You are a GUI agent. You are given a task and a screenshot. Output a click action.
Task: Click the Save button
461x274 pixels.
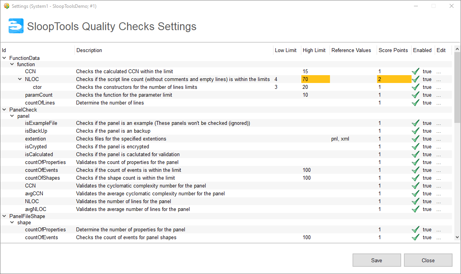pyautogui.click(x=377, y=260)
